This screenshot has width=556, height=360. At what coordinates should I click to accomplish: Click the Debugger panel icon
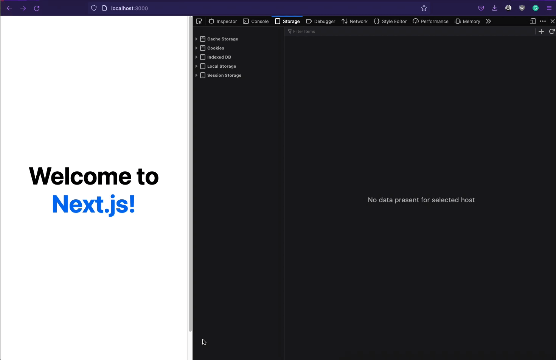pyautogui.click(x=309, y=21)
